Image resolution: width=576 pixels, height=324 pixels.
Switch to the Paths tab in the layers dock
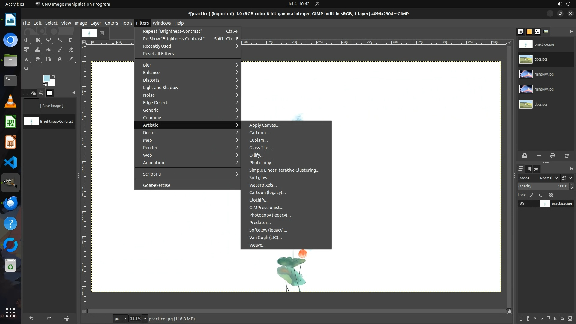[536, 169]
